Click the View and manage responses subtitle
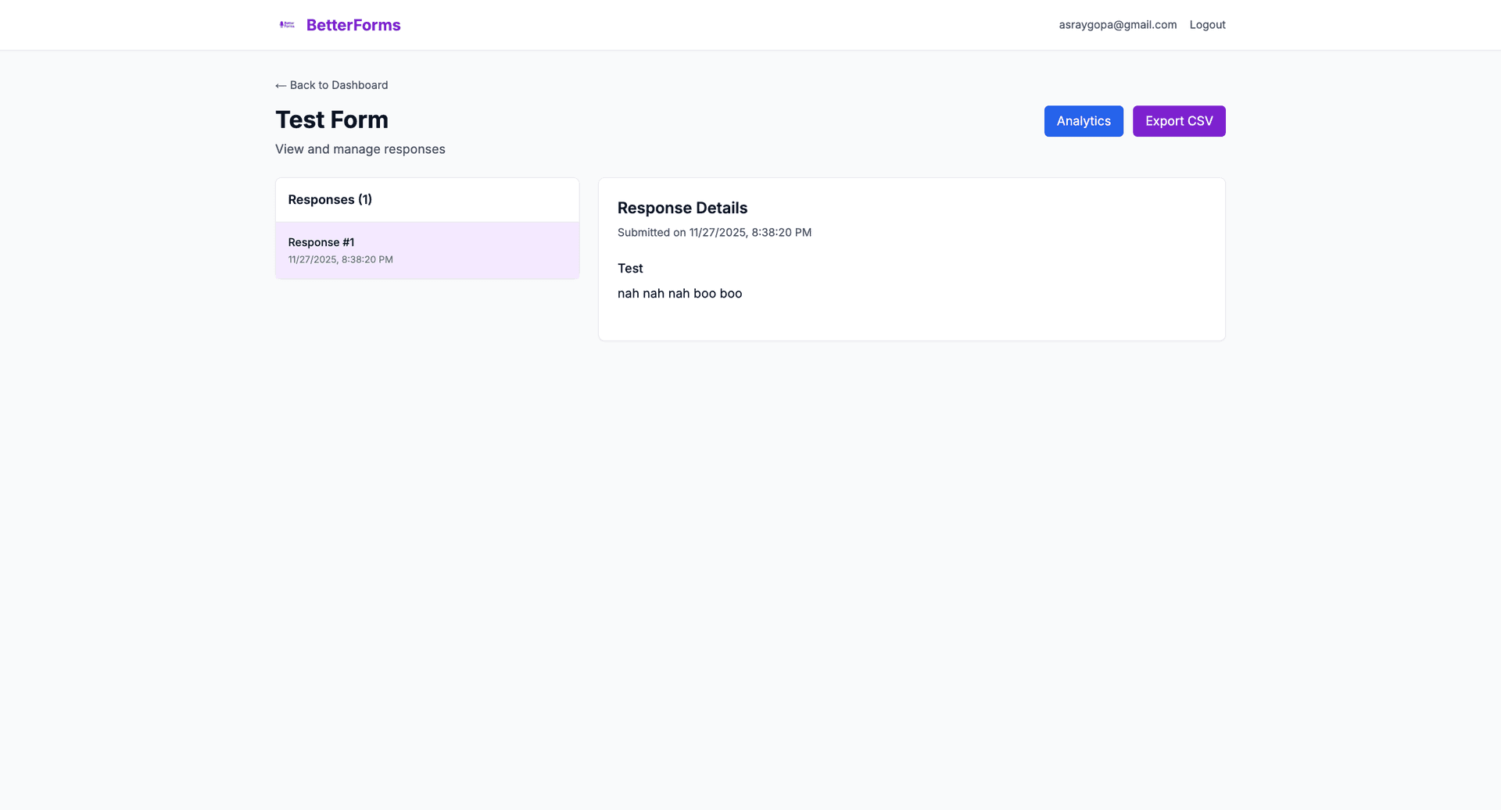 tap(360, 148)
